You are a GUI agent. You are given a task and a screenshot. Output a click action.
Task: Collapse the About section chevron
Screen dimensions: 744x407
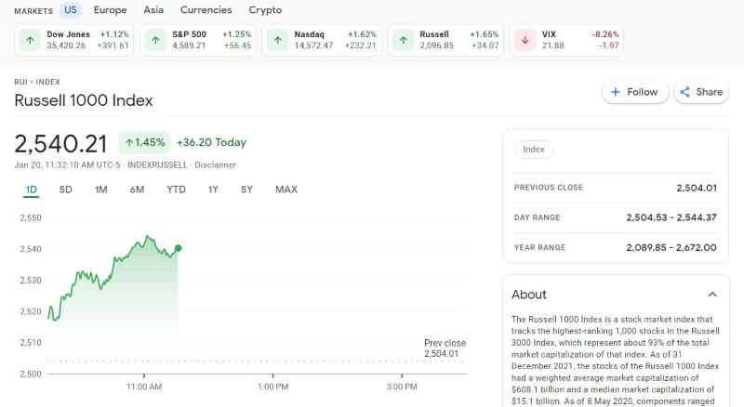point(712,295)
